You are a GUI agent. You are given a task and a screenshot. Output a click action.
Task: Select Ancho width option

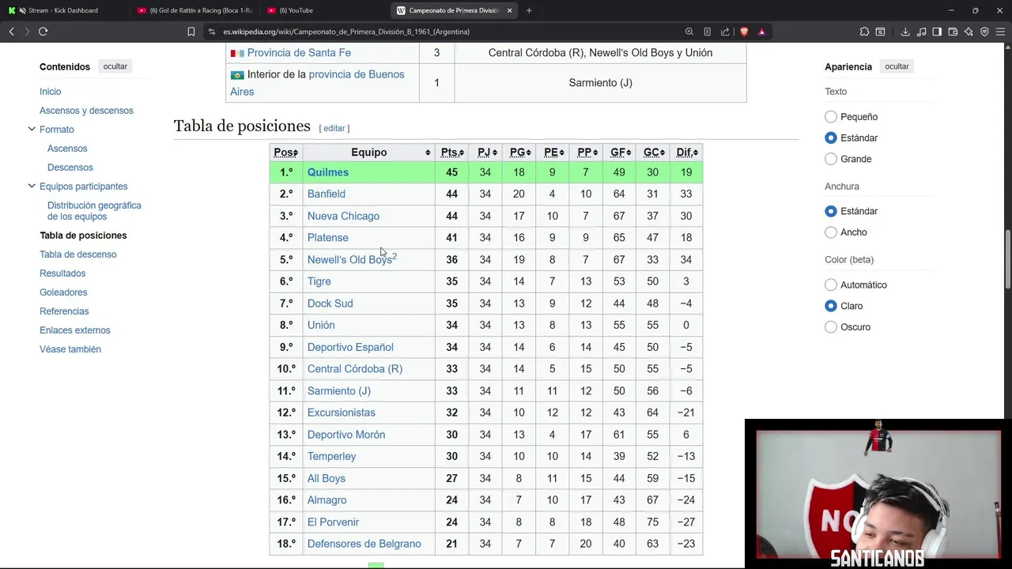point(831,232)
